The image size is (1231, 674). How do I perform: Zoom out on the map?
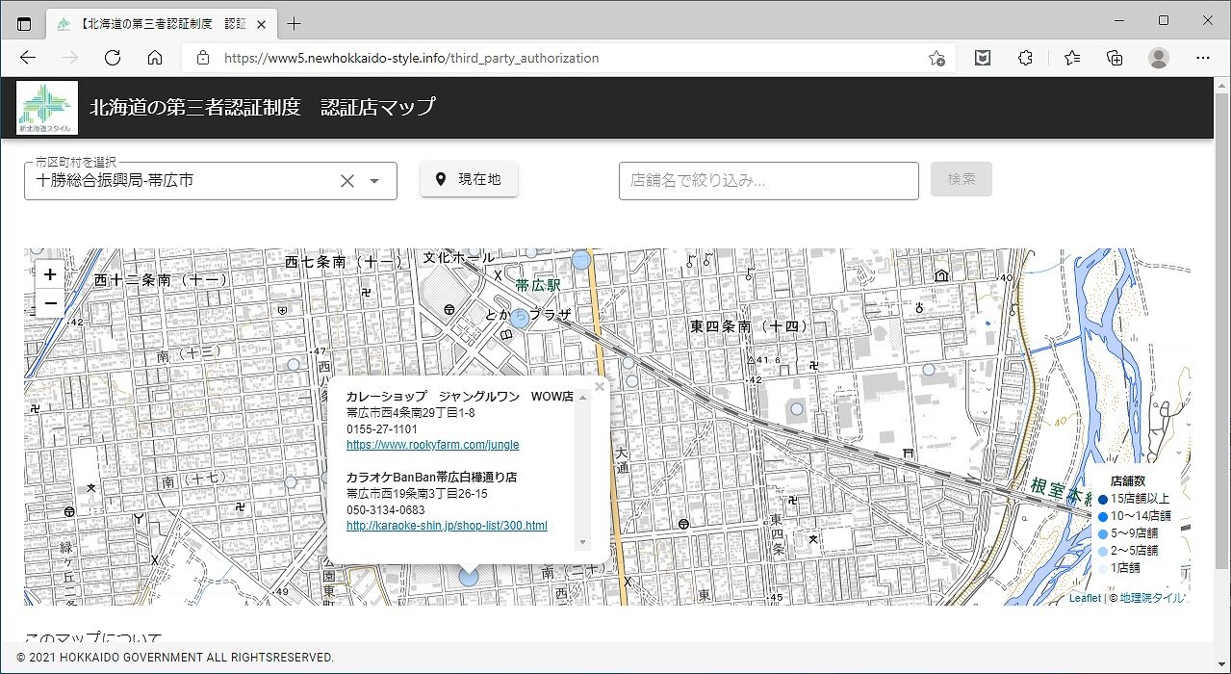(50, 303)
